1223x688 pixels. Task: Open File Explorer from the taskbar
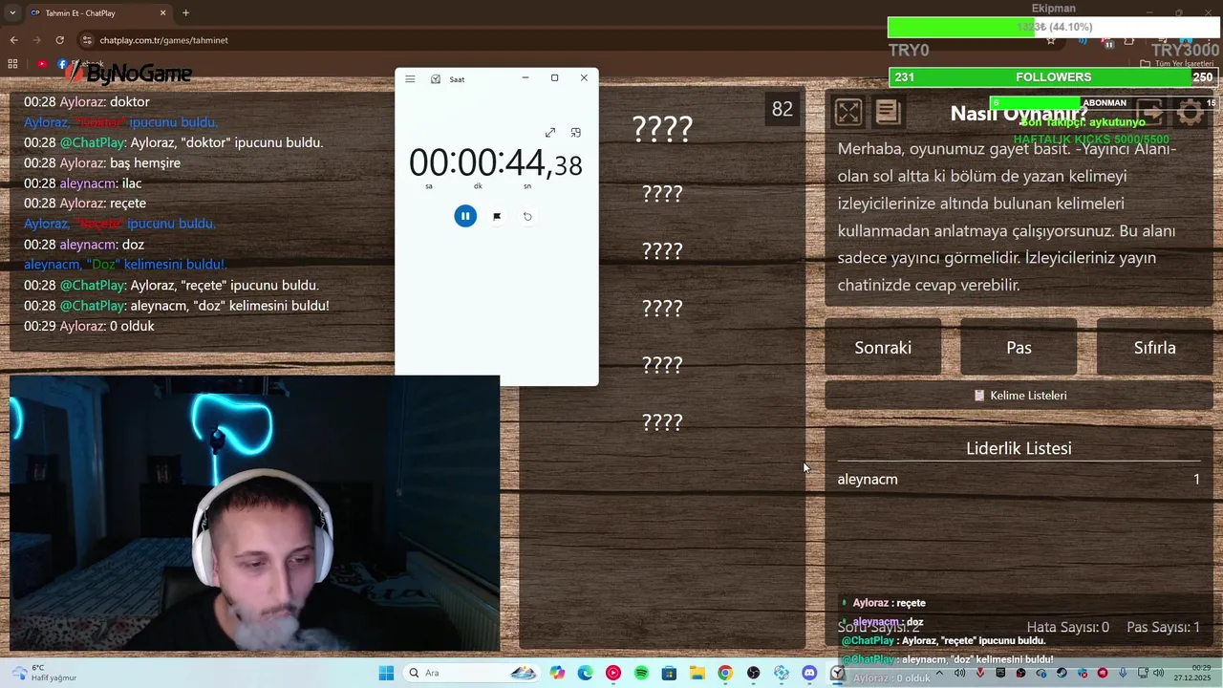(x=697, y=674)
